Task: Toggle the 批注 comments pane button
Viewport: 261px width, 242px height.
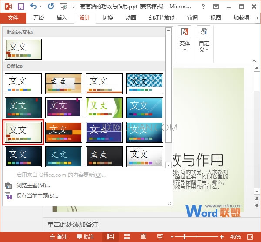Action: (85, 237)
